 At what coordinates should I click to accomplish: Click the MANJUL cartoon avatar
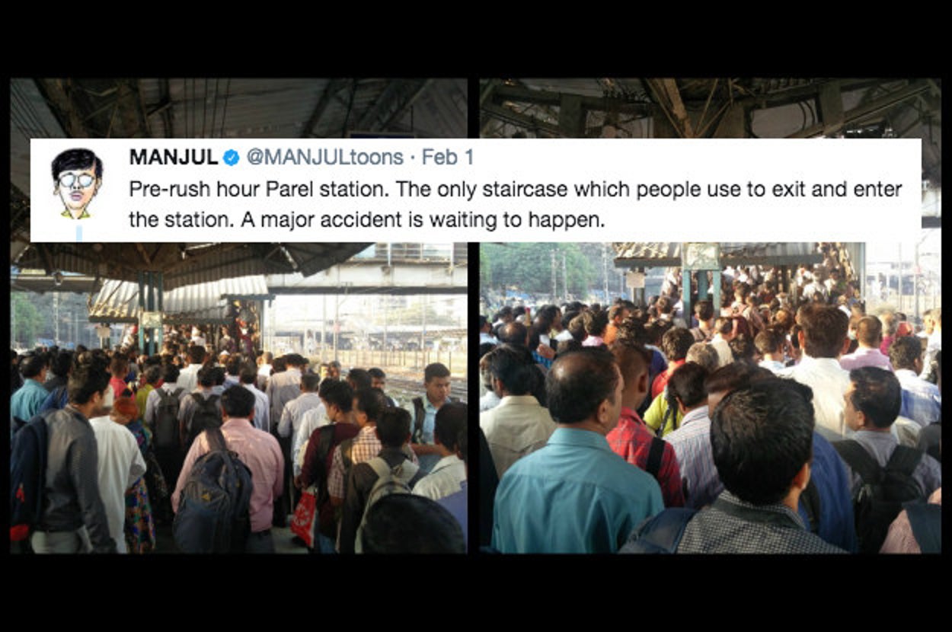(77, 183)
